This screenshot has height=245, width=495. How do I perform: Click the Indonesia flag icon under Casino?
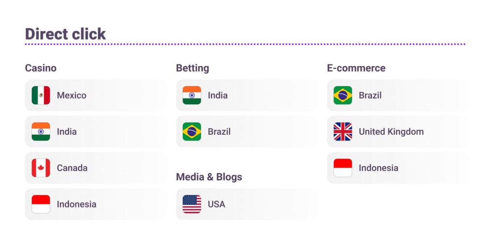pos(41,204)
